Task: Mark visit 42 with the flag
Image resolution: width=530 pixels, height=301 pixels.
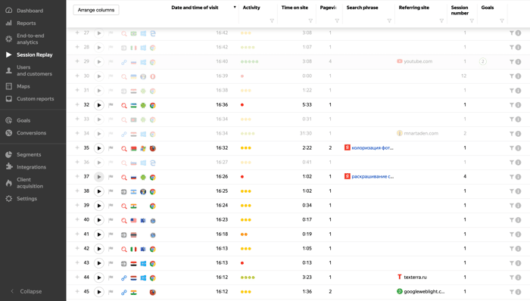Action: tap(111, 249)
